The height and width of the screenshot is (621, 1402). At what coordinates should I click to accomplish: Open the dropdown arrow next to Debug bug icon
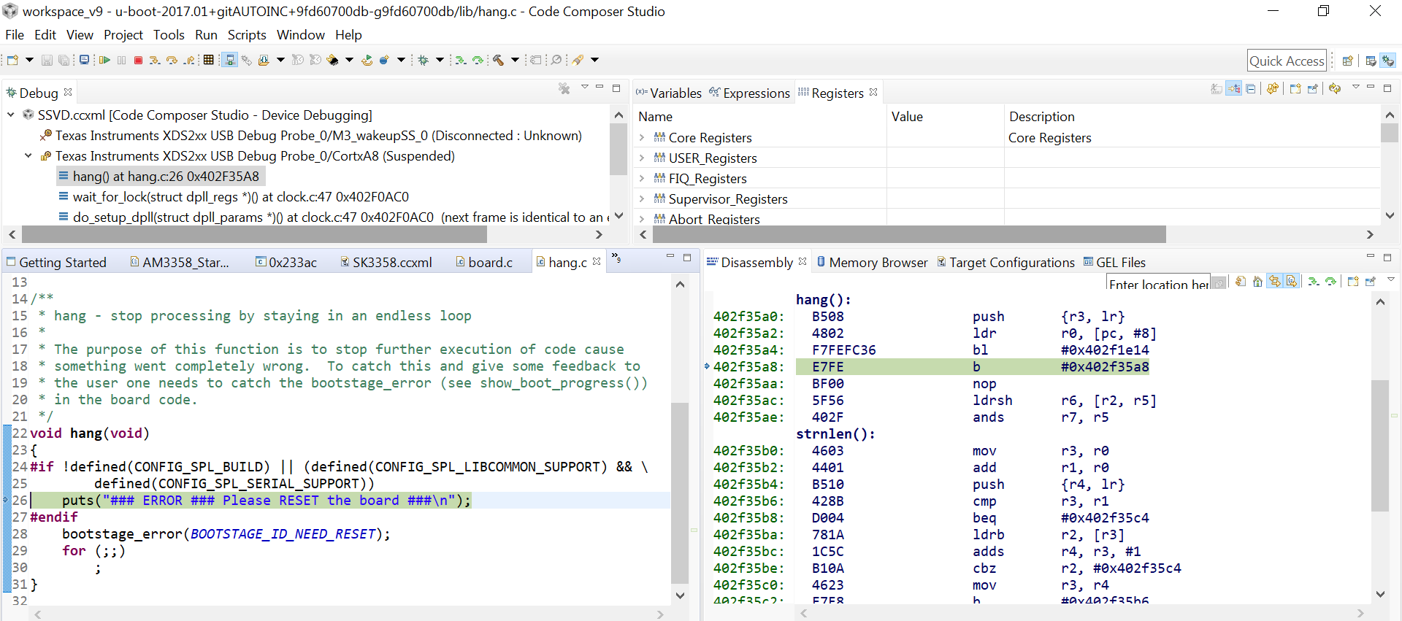[x=440, y=60]
